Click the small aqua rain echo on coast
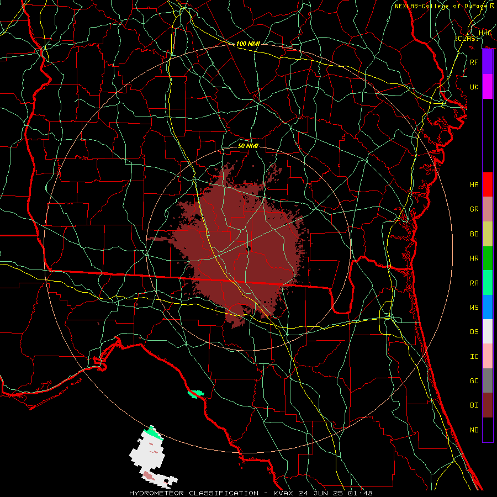 point(195,394)
